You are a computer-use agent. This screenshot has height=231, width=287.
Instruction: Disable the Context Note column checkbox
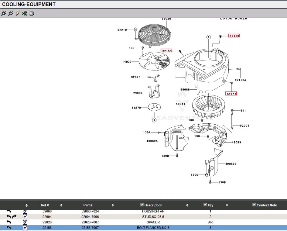point(254,205)
